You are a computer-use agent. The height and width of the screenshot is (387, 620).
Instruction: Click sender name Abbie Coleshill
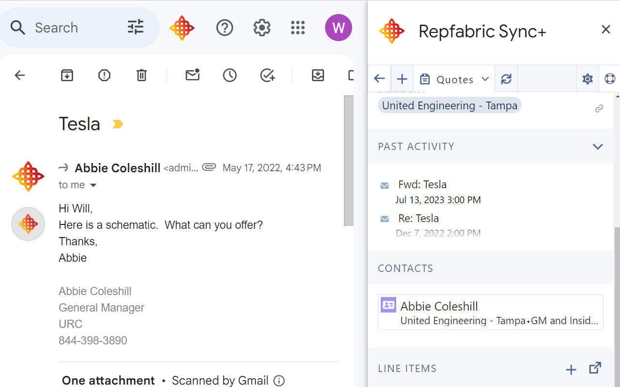click(x=118, y=168)
